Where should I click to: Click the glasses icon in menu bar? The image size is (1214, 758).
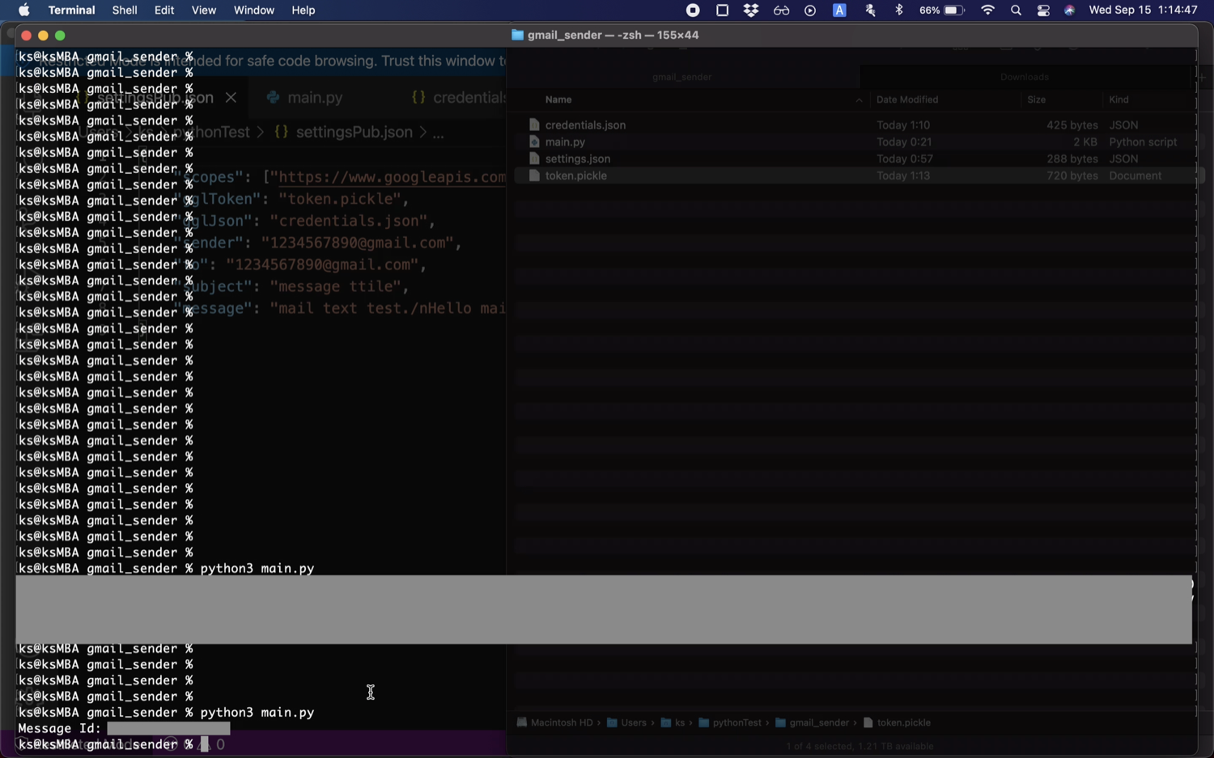(x=781, y=11)
